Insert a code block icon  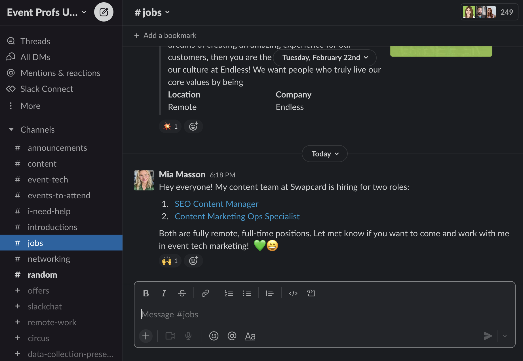tap(311, 293)
